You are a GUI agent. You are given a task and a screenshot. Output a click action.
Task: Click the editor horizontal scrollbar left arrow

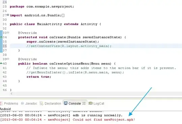coord(11,94)
